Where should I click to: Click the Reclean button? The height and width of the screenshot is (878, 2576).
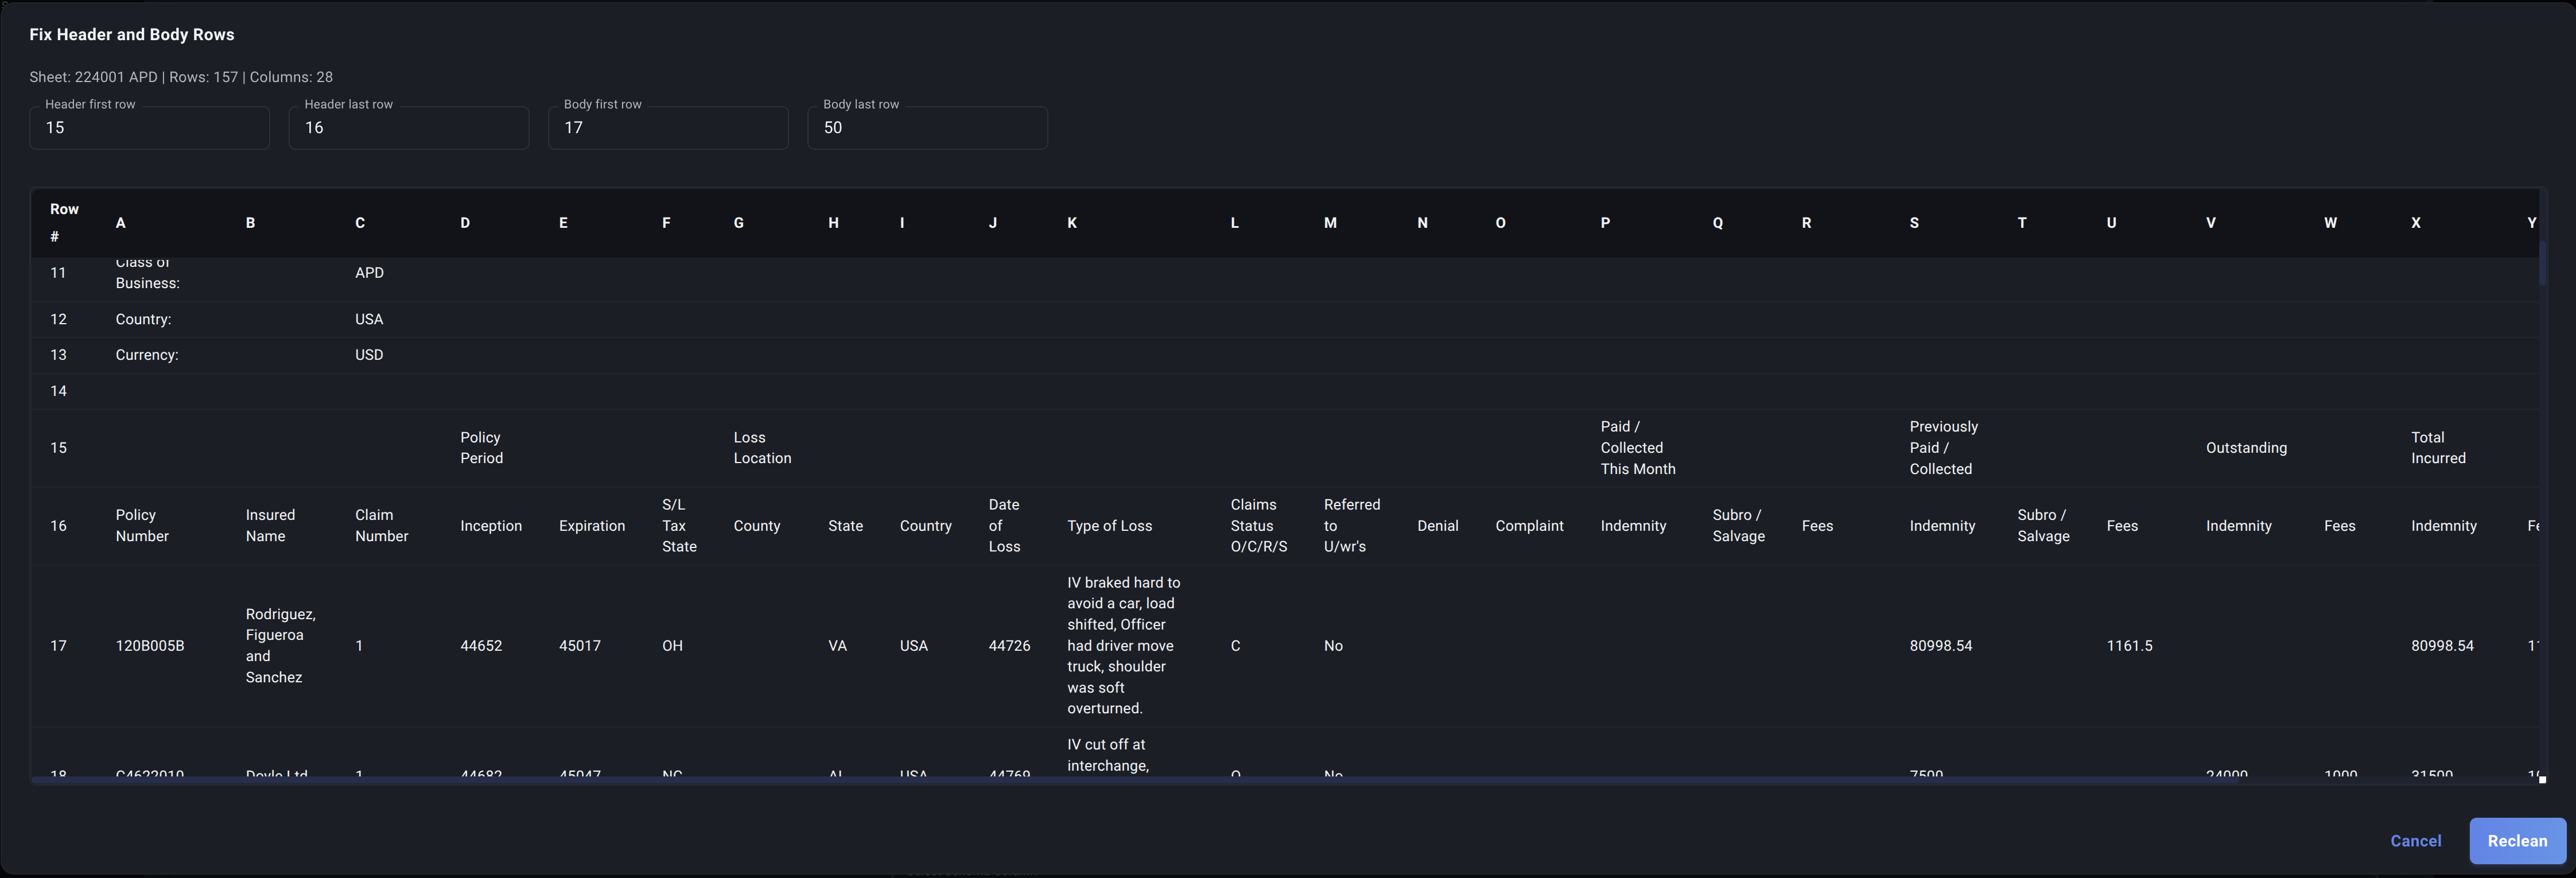2516,840
